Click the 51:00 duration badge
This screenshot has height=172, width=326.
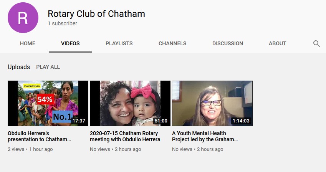tap(161, 121)
